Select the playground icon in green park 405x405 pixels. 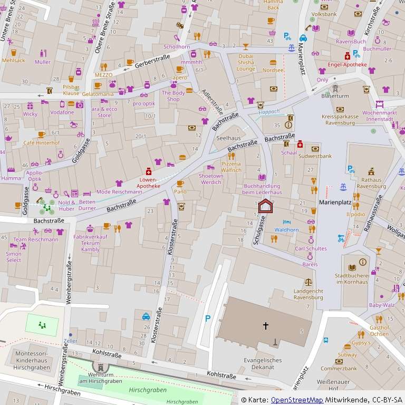42,325
